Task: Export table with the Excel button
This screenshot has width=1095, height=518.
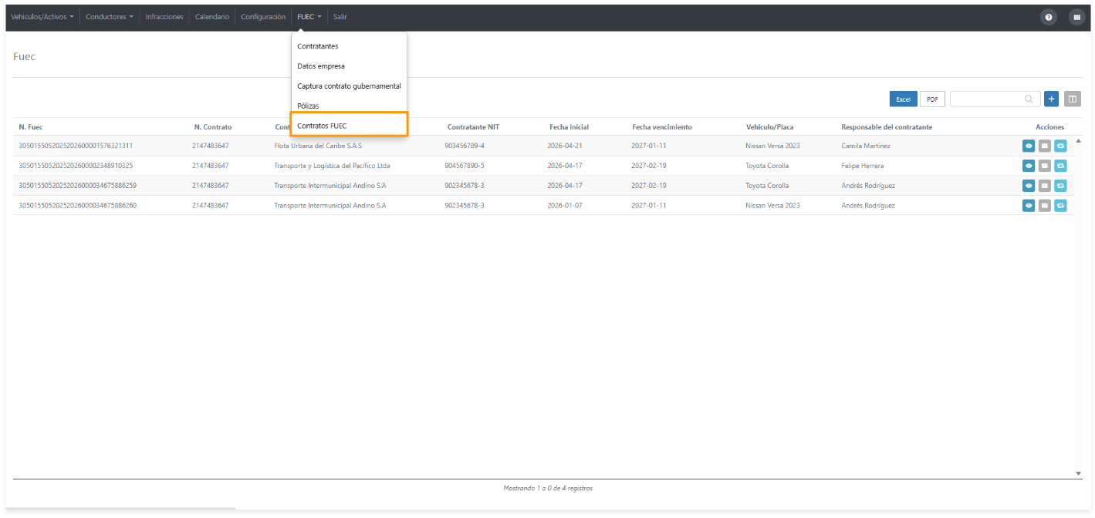Action: 903,99
